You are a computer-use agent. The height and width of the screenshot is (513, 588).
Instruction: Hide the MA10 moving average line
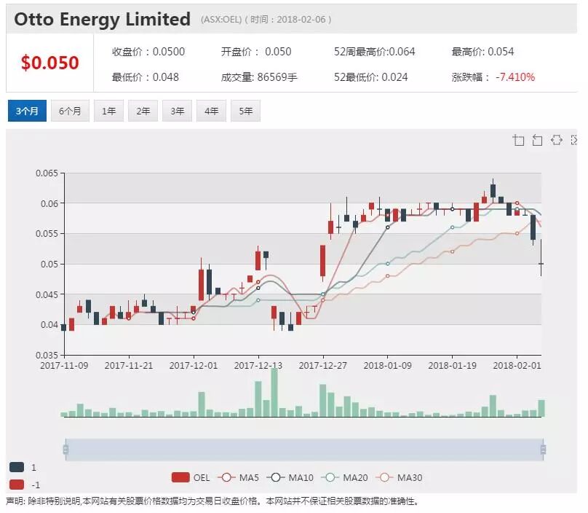pyautogui.click(x=290, y=478)
